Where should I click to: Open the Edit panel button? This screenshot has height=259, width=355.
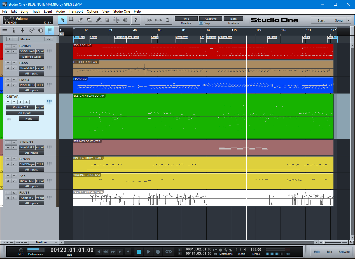317,252
